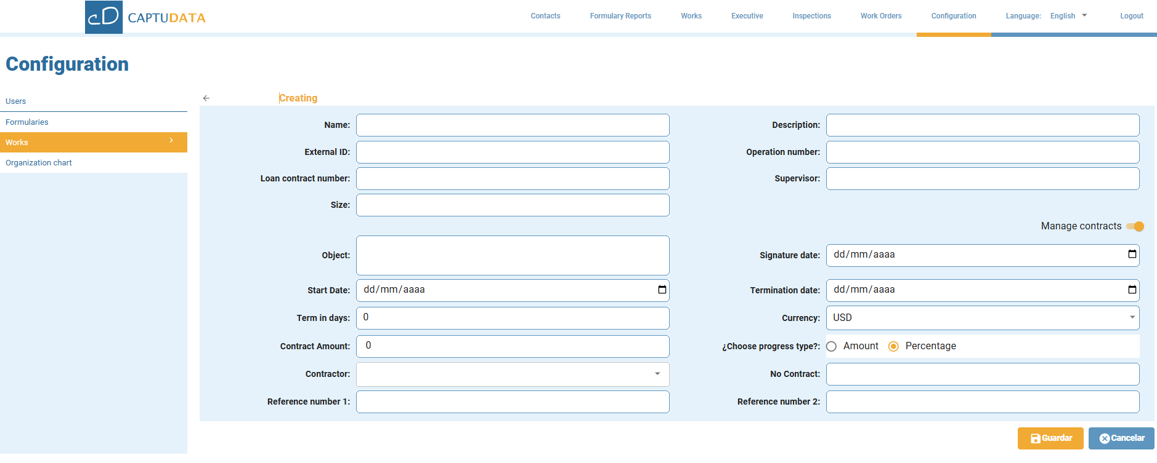
Task: Open the Start Date calendar picker
Action: point(662,290)
